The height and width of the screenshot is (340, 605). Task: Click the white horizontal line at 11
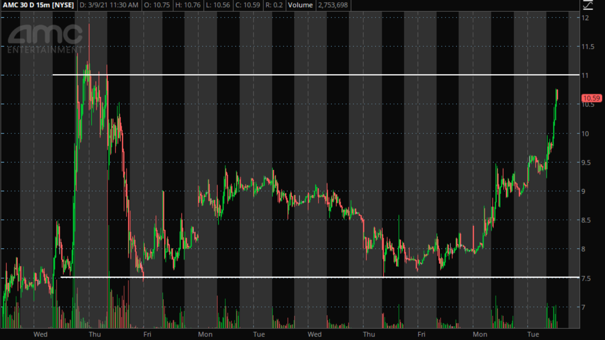[x=316, y=75]
